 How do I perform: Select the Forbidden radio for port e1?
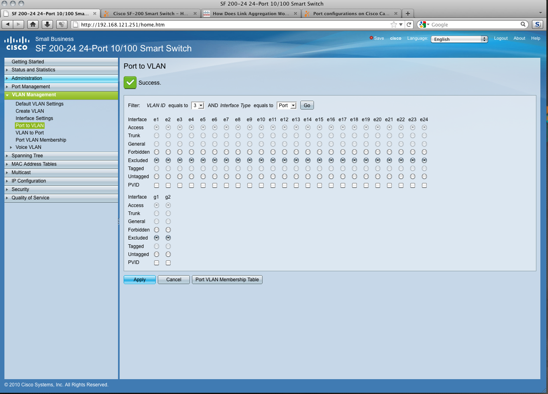click(x=157, y=152)
